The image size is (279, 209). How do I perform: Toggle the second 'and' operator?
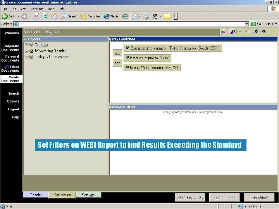click(117, 63)
